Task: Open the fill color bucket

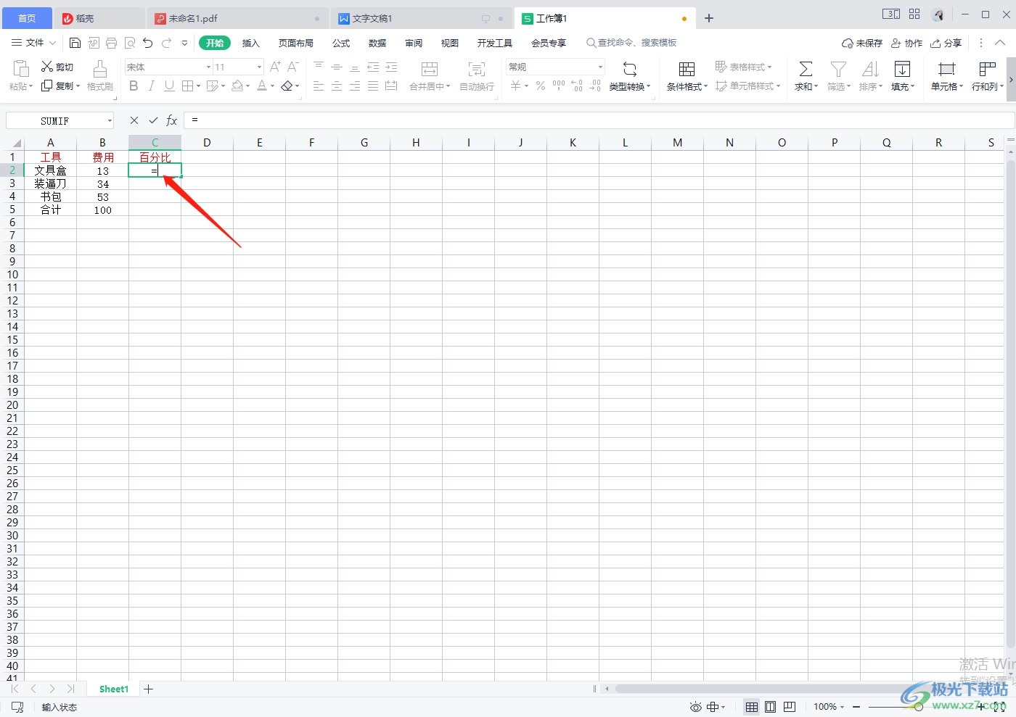Action: pos(237,86)
